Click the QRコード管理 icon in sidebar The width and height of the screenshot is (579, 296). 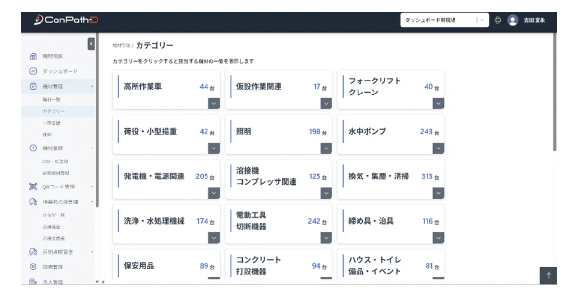point(33,187)
